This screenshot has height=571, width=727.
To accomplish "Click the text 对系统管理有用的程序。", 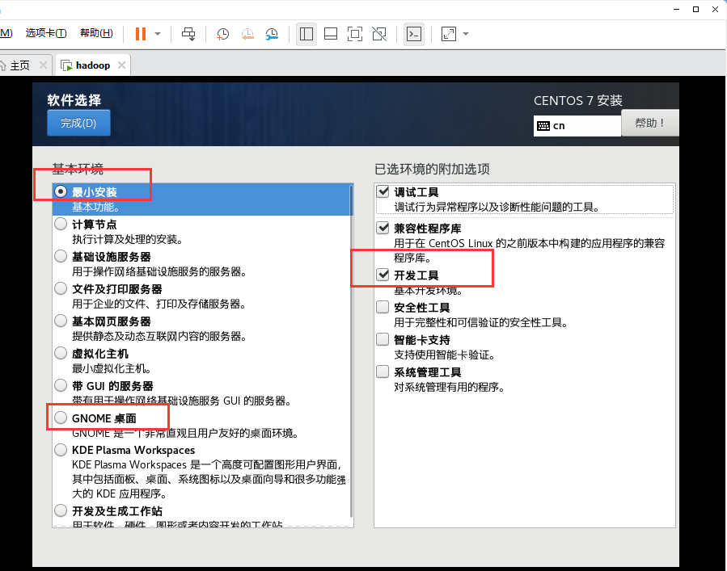I will click(x=450, y=387).
